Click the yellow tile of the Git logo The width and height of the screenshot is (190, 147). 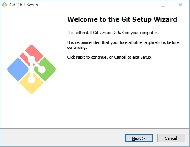tap(32, 87)
